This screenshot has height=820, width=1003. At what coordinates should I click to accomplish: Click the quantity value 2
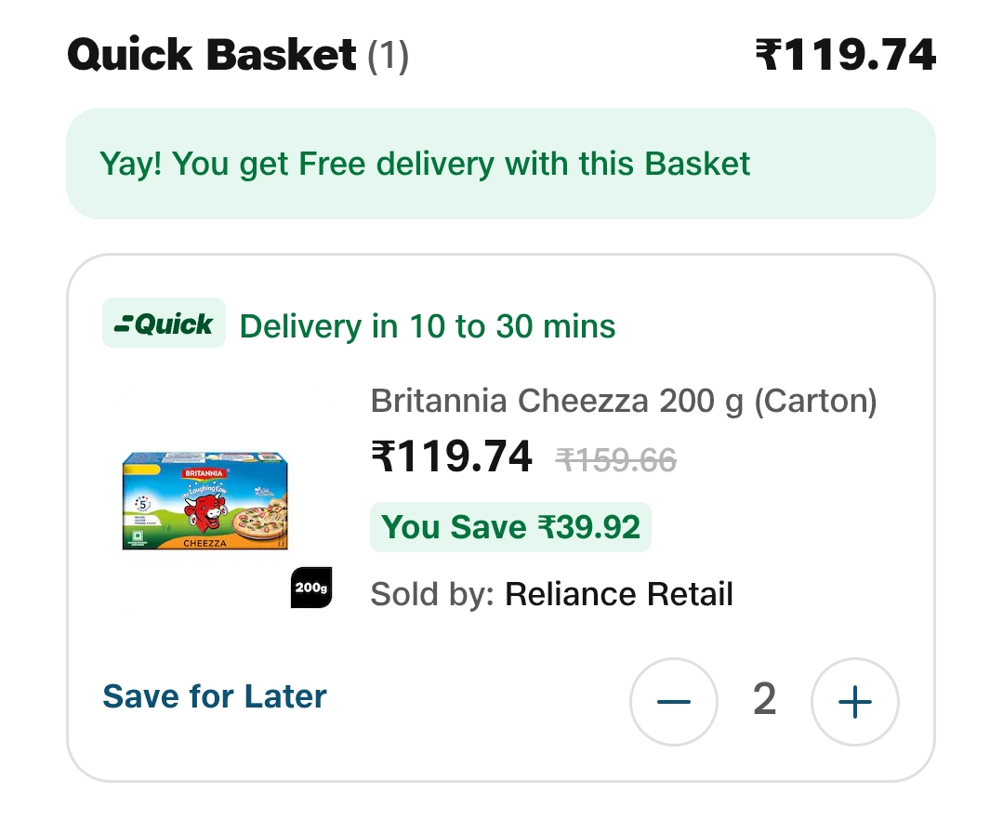764,700
